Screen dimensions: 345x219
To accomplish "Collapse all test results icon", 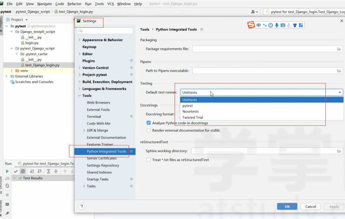I will tap(56, 171).
